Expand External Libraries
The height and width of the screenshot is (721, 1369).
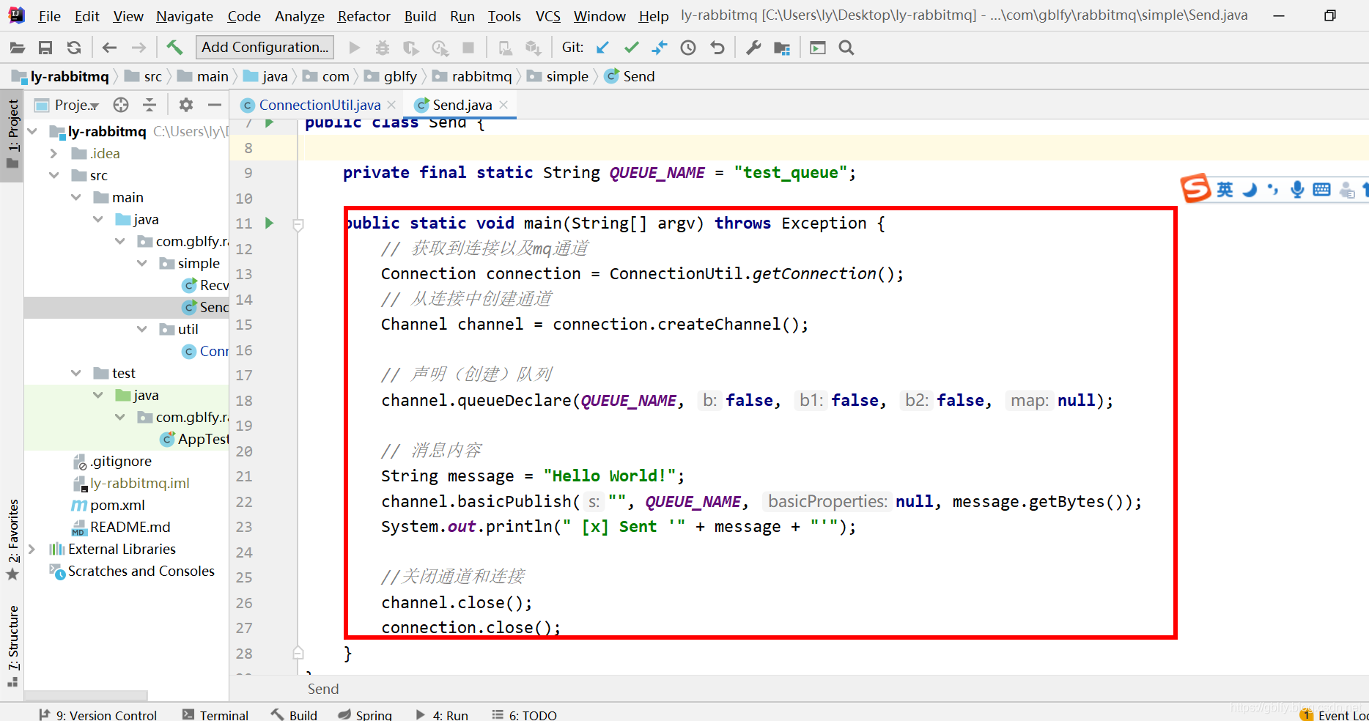(32, 549)
